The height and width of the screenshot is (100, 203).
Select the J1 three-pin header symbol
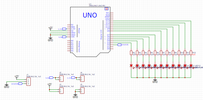click(x=28, y=82)
